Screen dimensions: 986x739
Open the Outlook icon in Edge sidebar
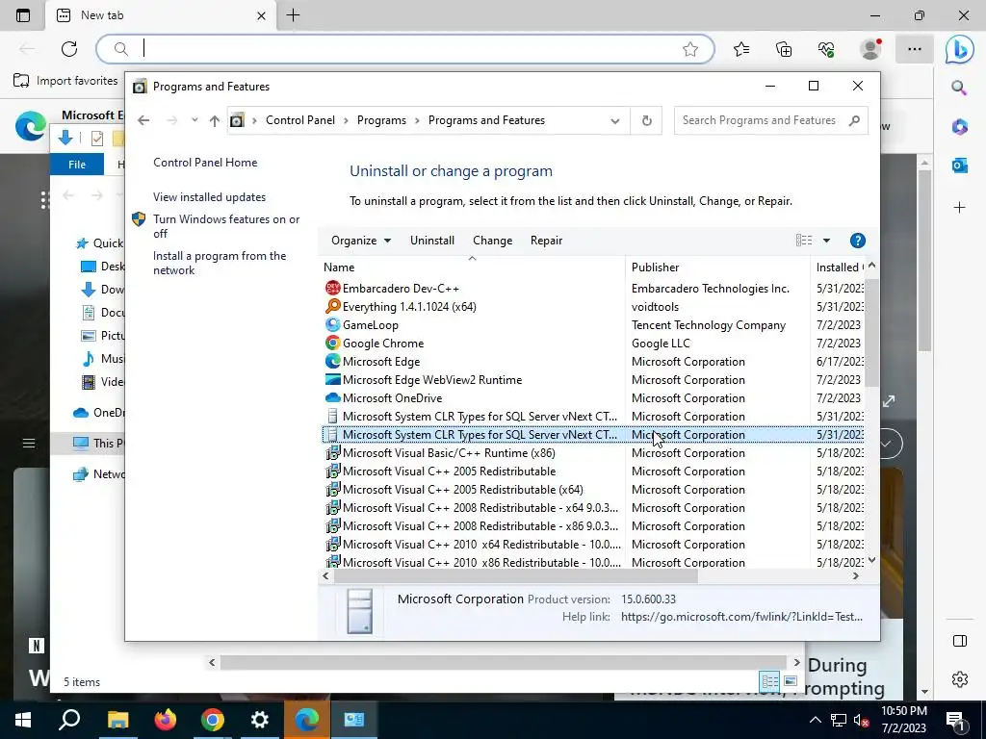click(x=960, y=166)
